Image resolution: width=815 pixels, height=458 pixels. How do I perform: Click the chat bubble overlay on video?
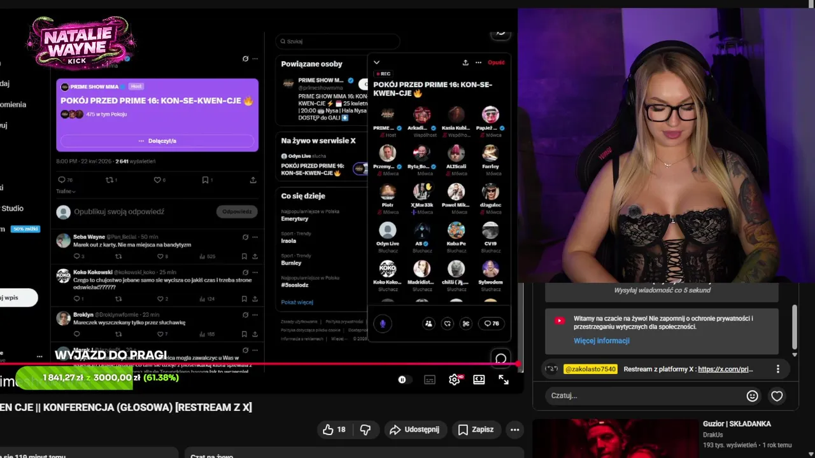point(501,359)
